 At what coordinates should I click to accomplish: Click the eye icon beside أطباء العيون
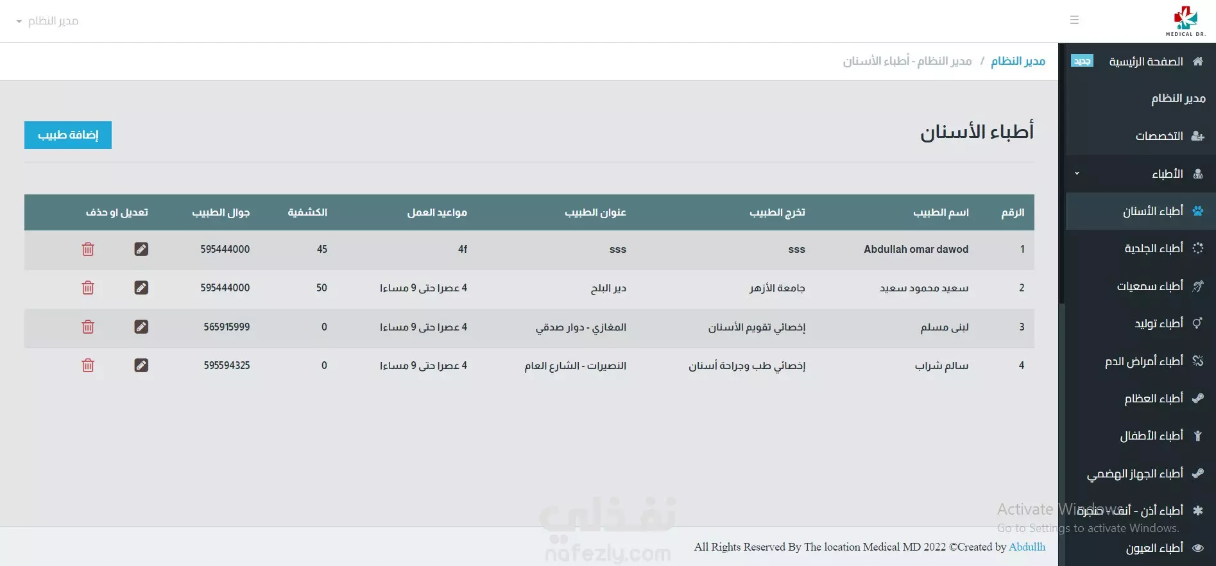tap(1197, 547)
